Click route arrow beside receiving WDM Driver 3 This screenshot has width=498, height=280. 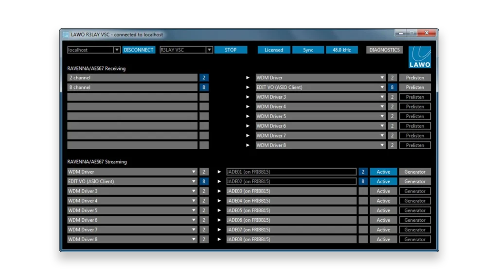[248, 97]
